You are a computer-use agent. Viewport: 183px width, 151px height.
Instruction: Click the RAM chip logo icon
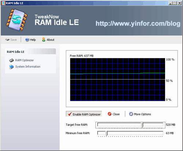pyautogui.click(x=17, y=20)
